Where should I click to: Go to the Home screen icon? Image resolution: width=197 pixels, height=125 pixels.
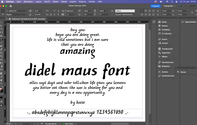click(11, 6)
